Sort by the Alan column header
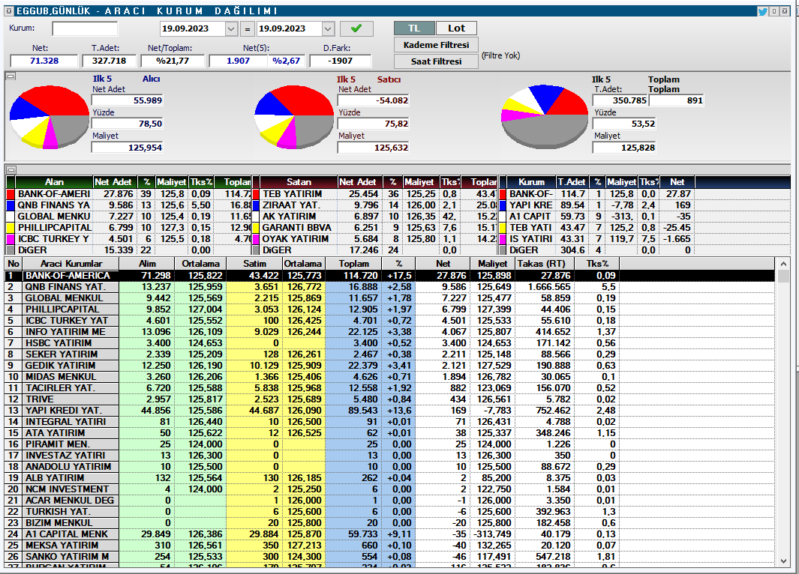Viewport: 799px width, 574px height. pos(54,181)
